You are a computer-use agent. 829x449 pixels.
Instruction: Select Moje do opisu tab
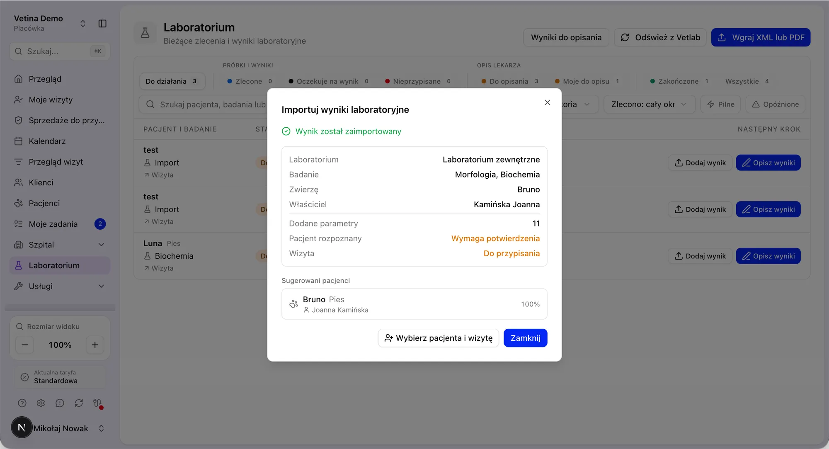click(587, 81)
